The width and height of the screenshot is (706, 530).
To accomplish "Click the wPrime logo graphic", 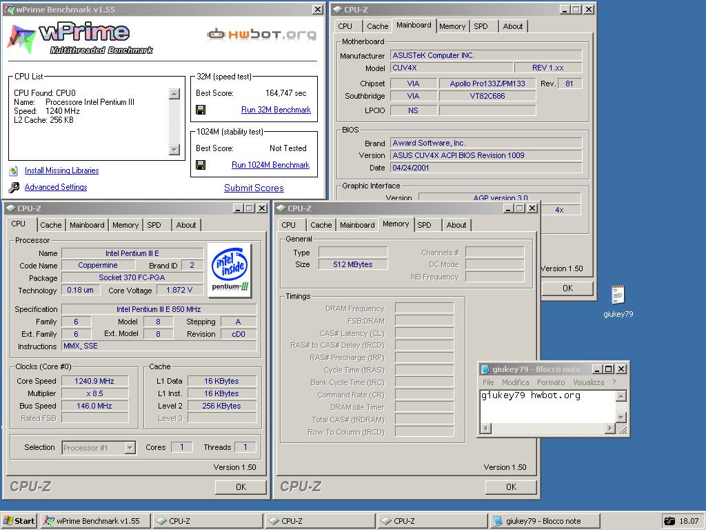I will pos(80,38).
